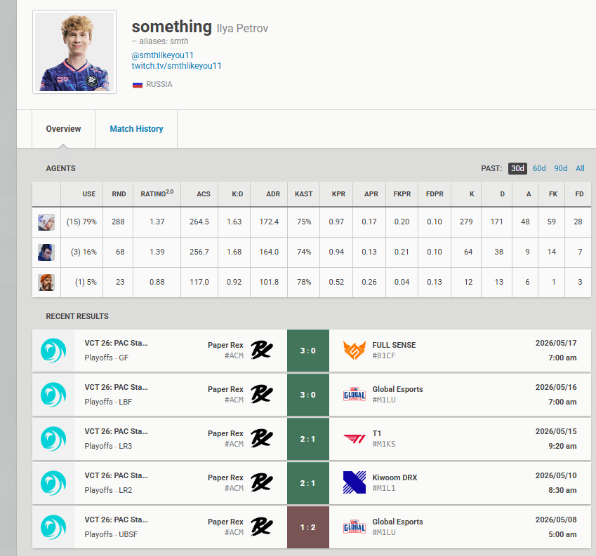Click the 279 kills value
The width and height of the screenshot is (596, 556).
(466, 222)
